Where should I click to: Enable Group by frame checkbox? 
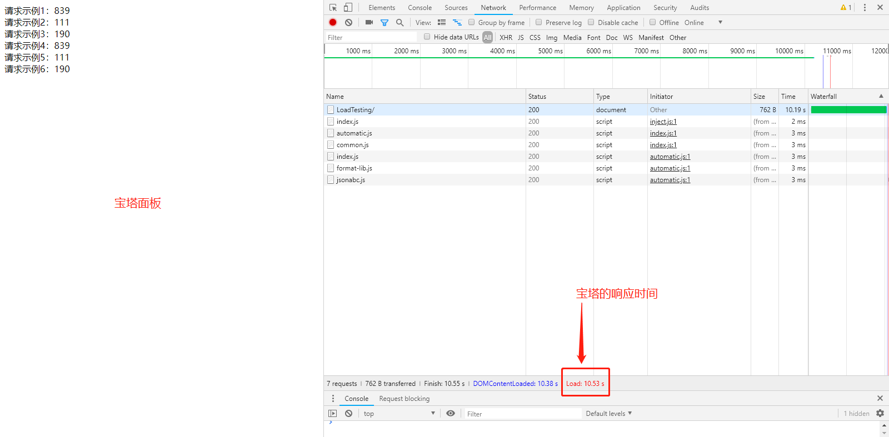click(472, 22)
